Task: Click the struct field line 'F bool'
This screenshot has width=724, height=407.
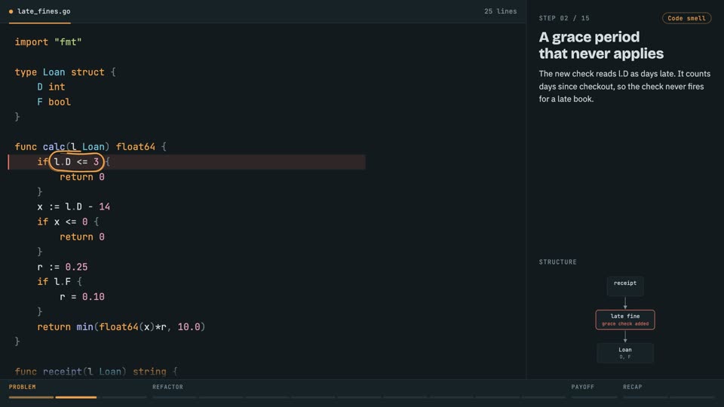Action: coord(54,102)
